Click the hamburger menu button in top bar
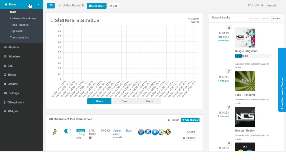 (51, 6)
